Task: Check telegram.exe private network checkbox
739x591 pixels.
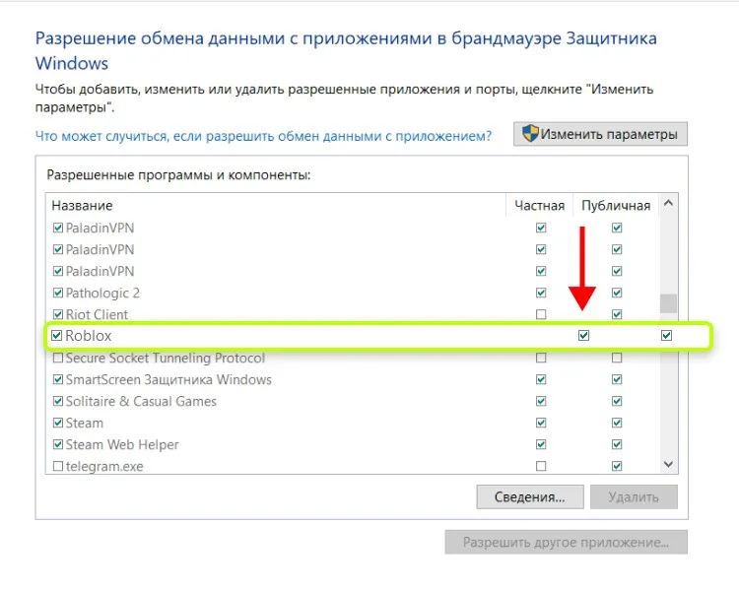Action: click(x=541, y=466)
